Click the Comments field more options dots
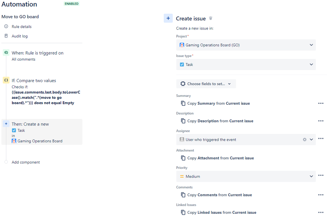 (x=321, y=195)
